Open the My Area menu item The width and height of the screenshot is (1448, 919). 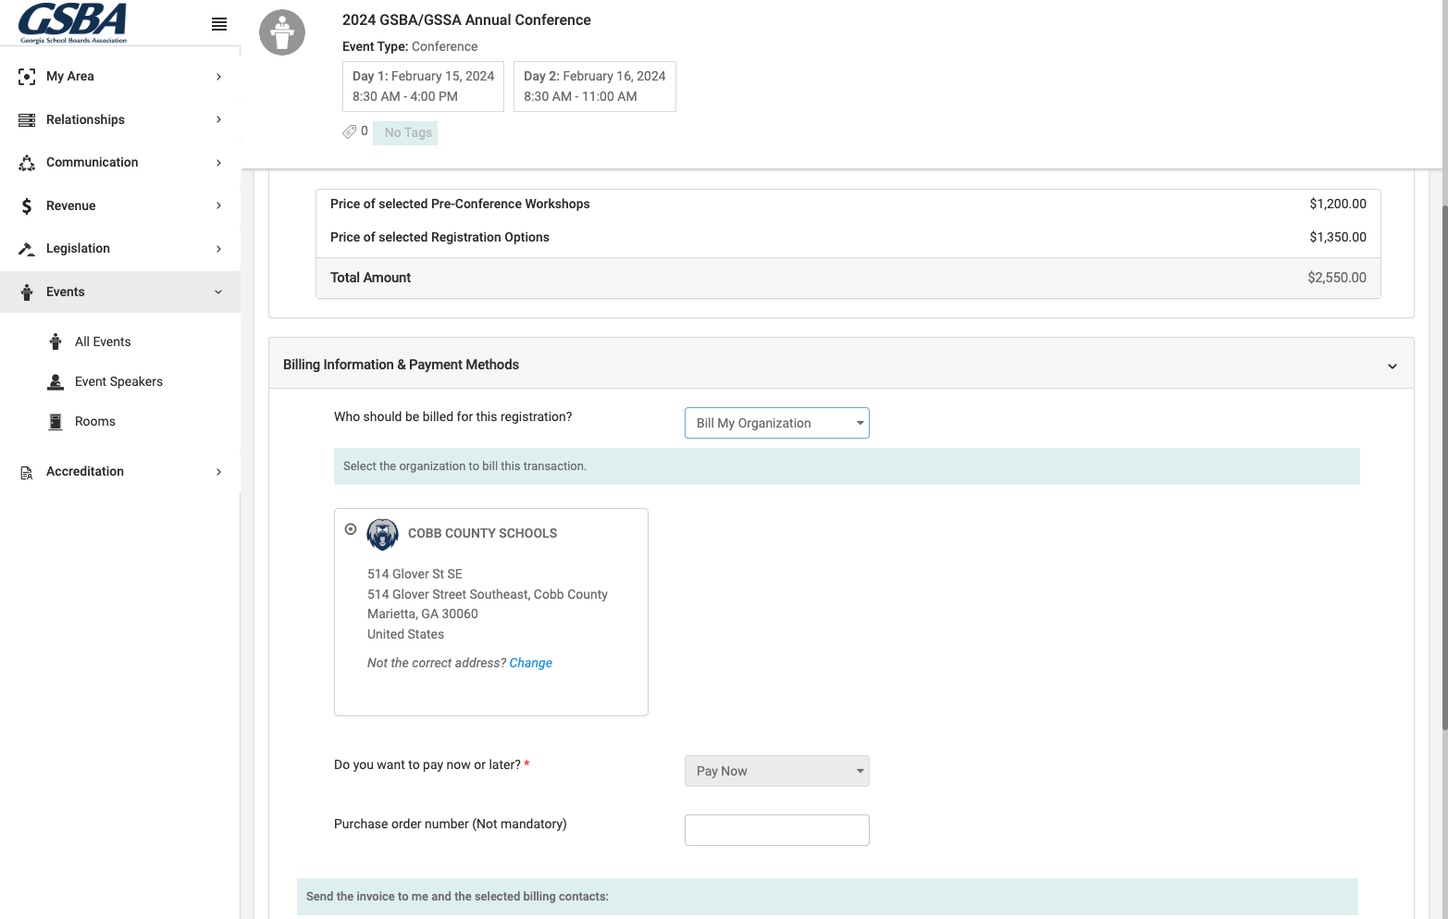click(120, 77)
